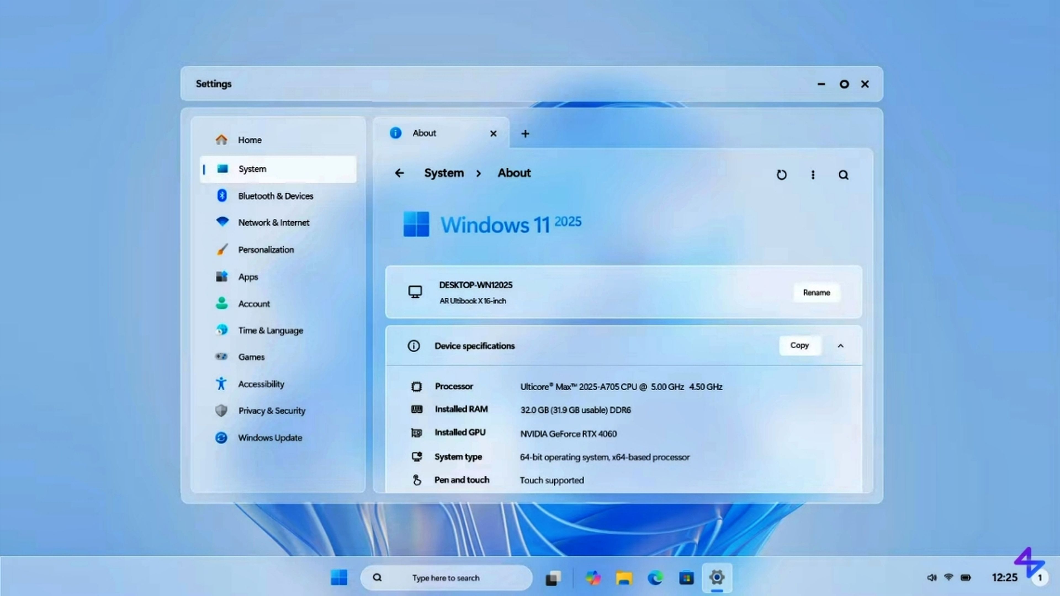Open Time & Language settings
1060x596 pixels.
[278, 330]
